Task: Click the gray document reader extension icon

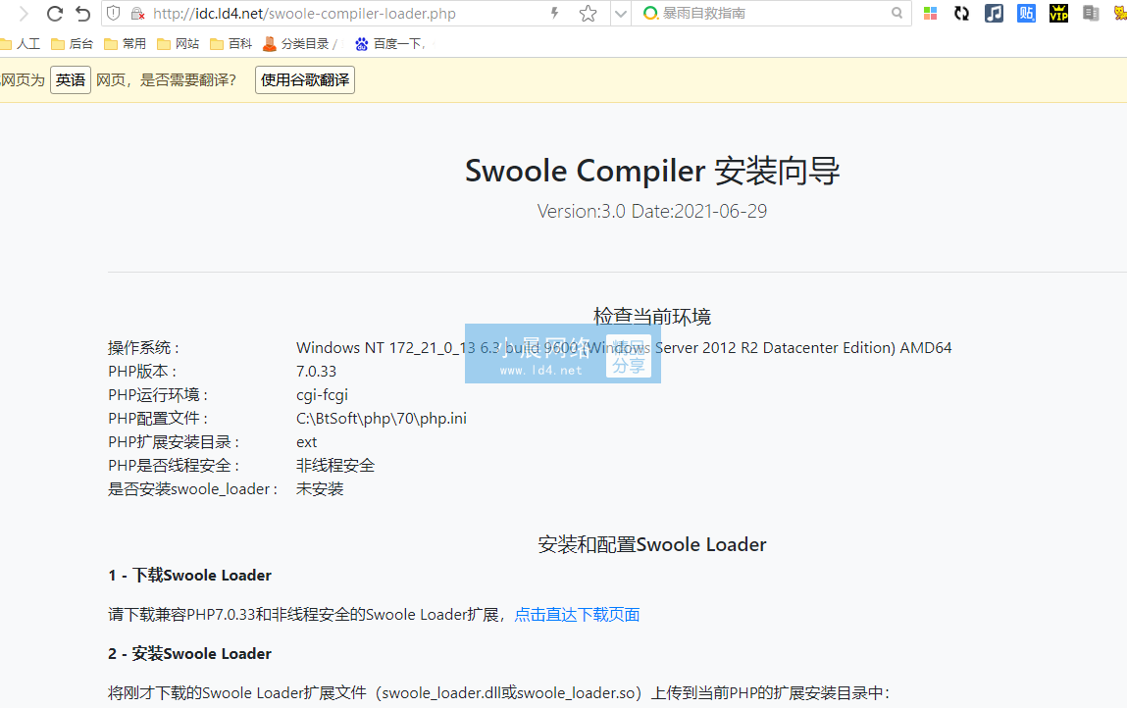Action: pos(1091,13)
